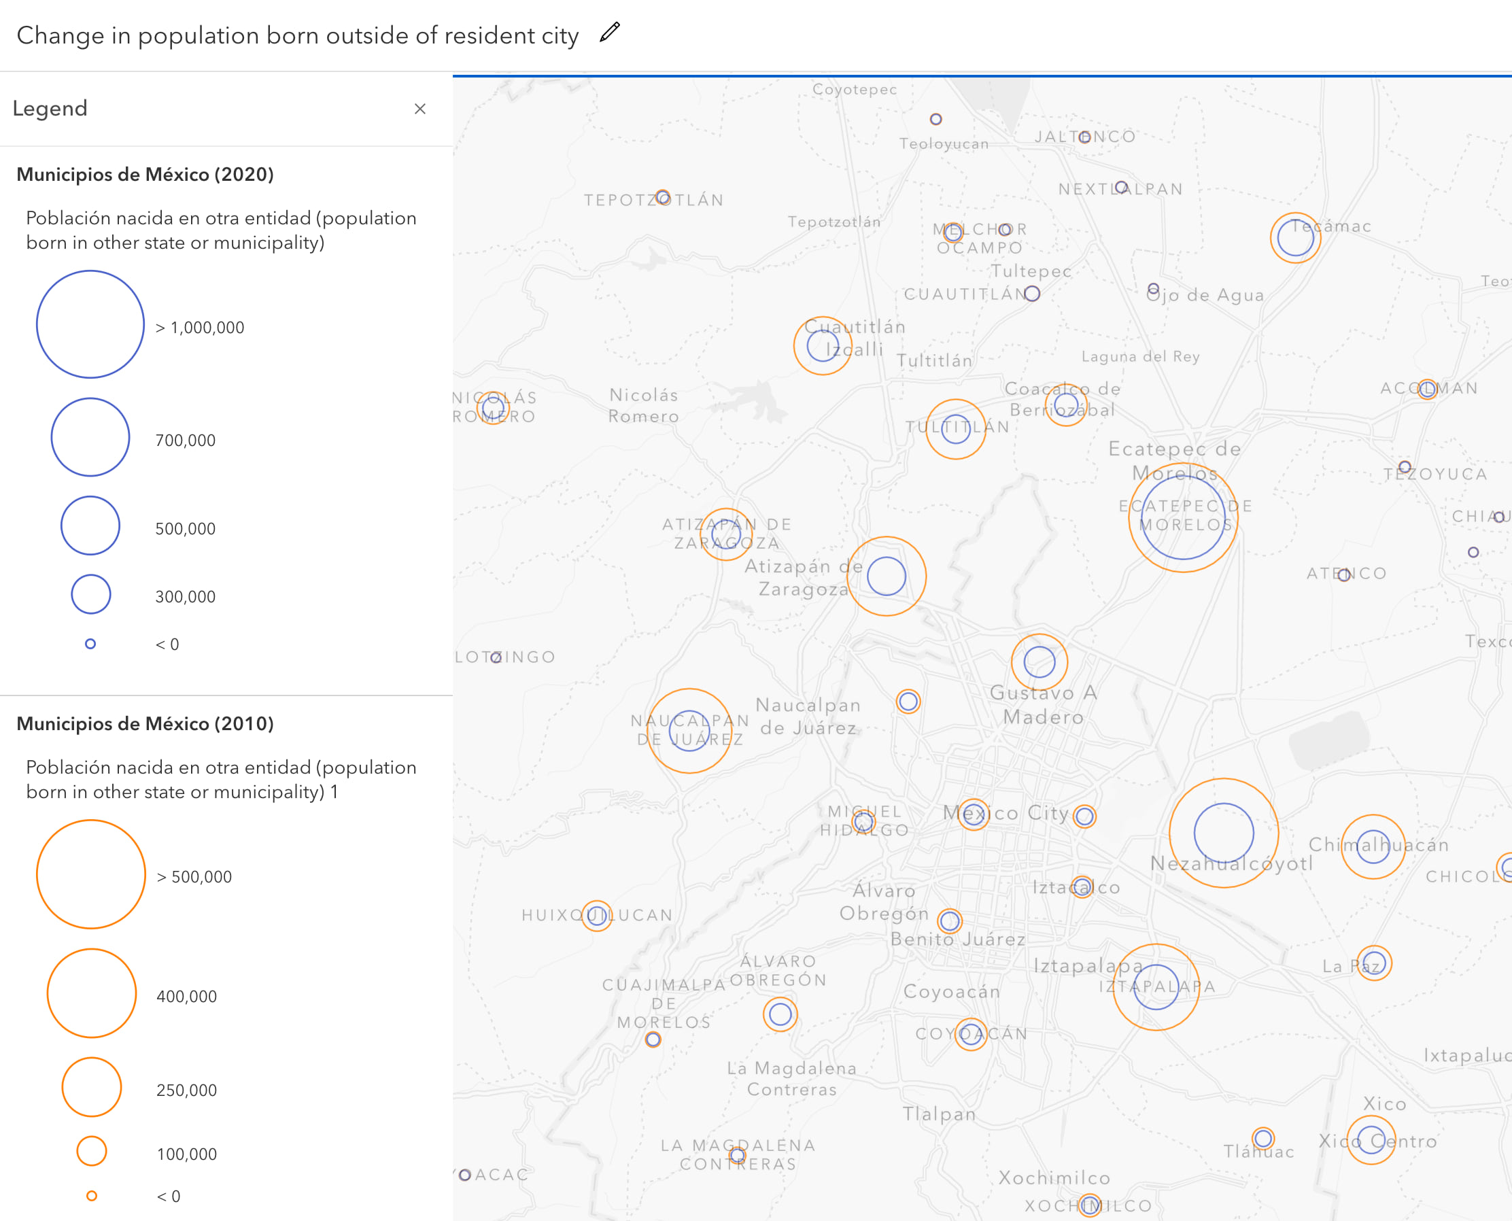Select the La Paz circle marker
This screenshot has height=1221, width=1512.
point(1373,963)
